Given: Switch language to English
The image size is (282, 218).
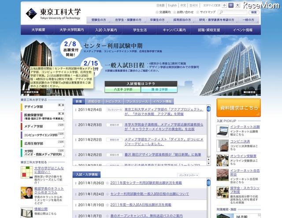Looking at the screenshot, I should click(x=172, y=5).
